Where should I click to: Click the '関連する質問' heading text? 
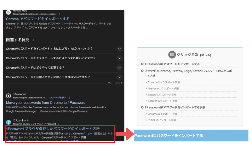pos(18,40)
